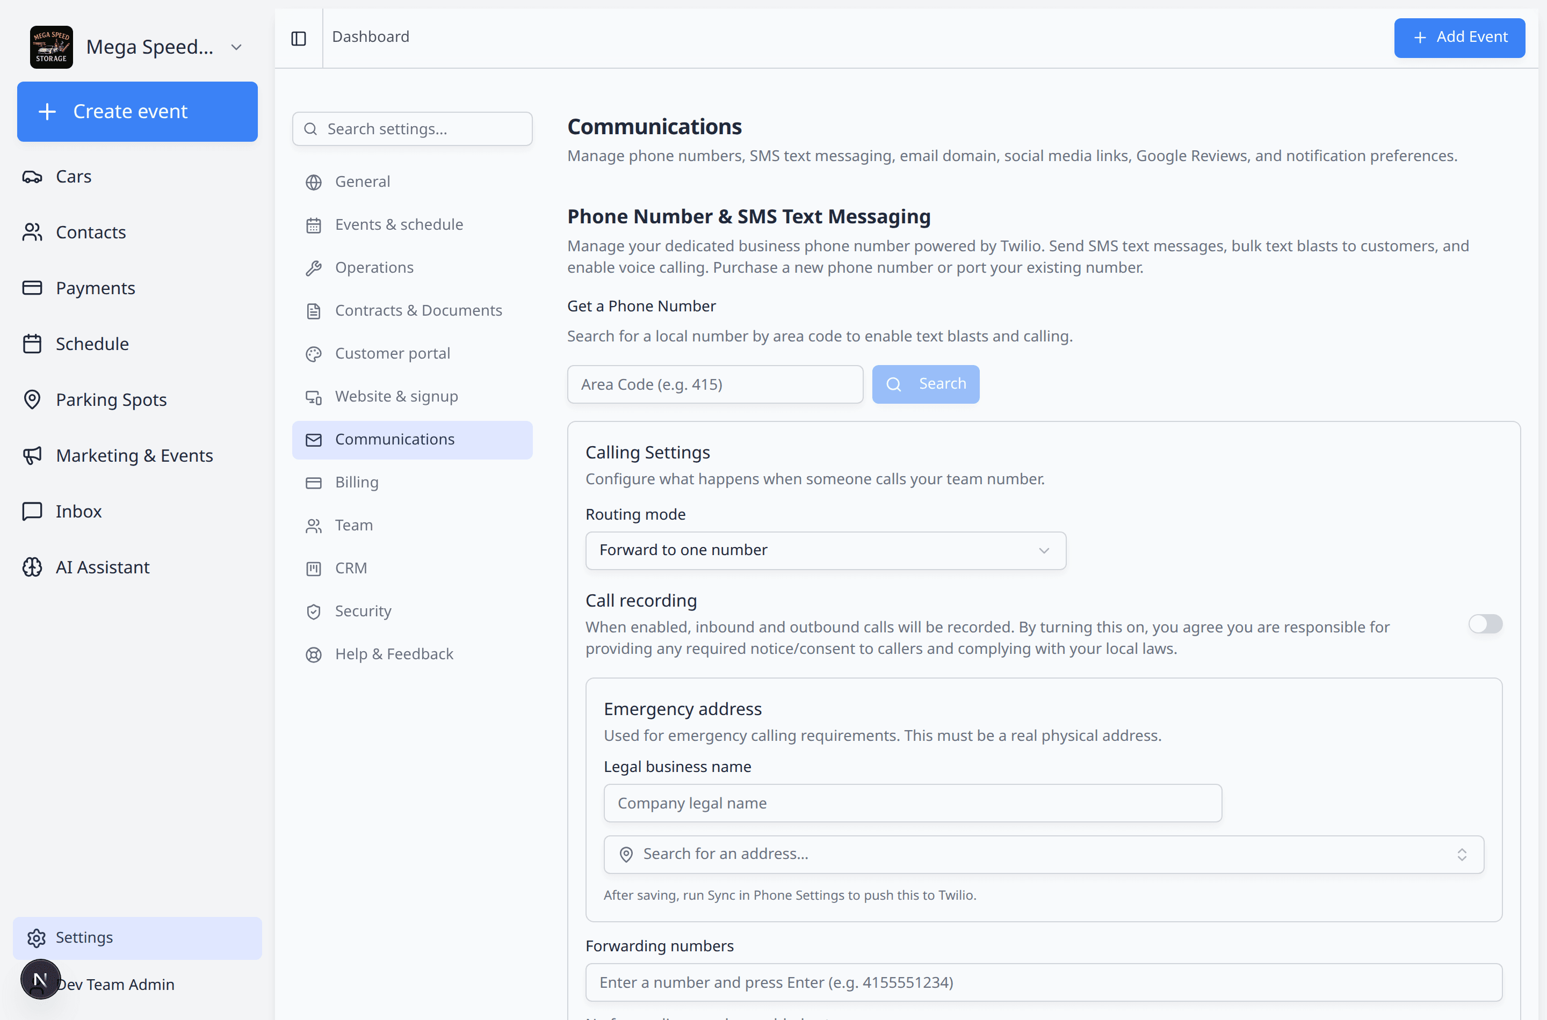This screenshot has width=1547, height=1020.
Task: Click the Team people icon
Action: click(314, 526)
